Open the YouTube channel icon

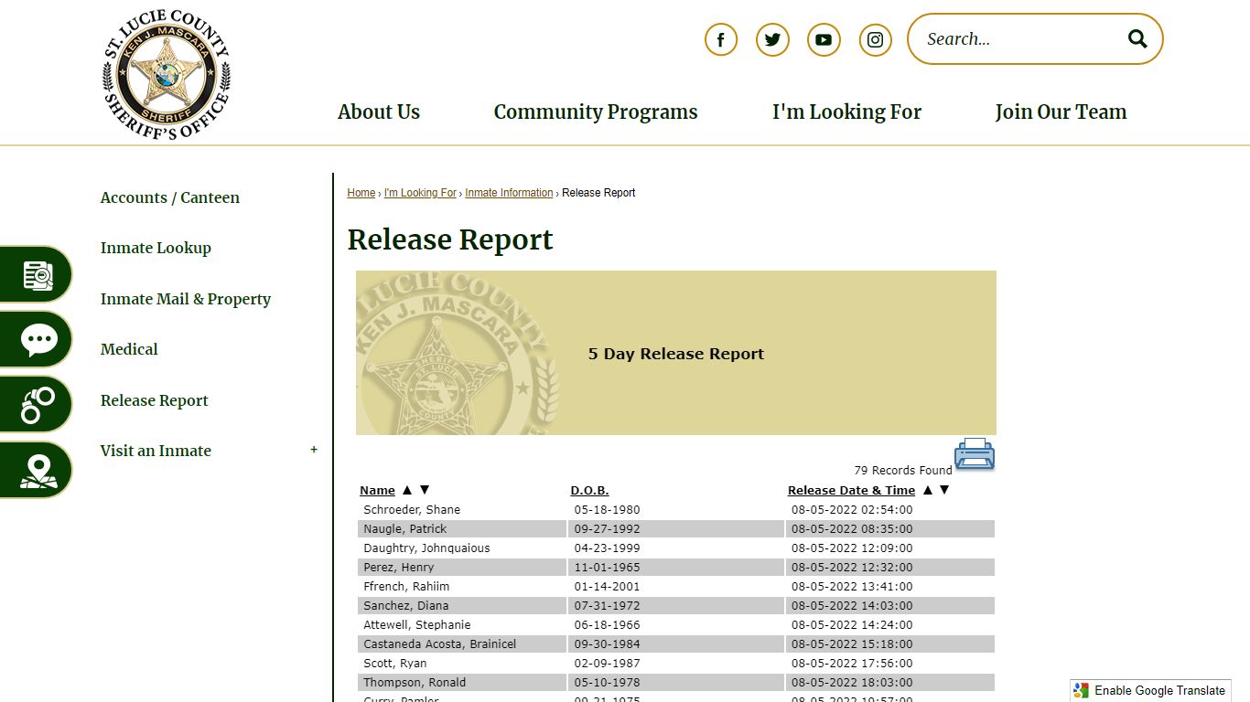pos(824,39)
